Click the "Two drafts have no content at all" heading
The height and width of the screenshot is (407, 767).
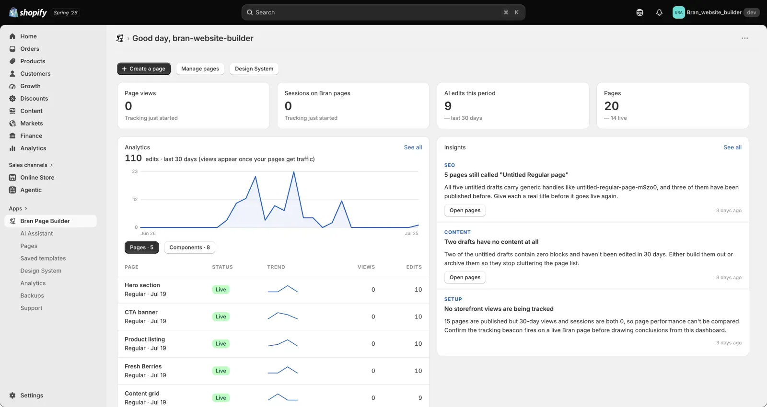point(491,242)
